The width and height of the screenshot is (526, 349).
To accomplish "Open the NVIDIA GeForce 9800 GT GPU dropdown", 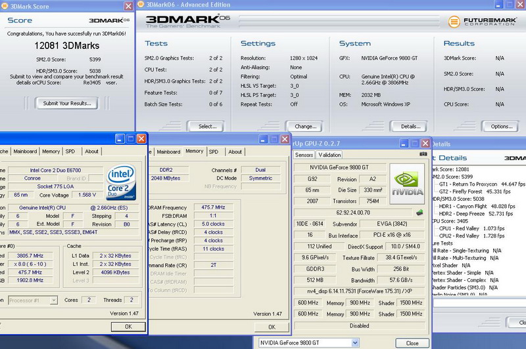I will tap(355, 342).
